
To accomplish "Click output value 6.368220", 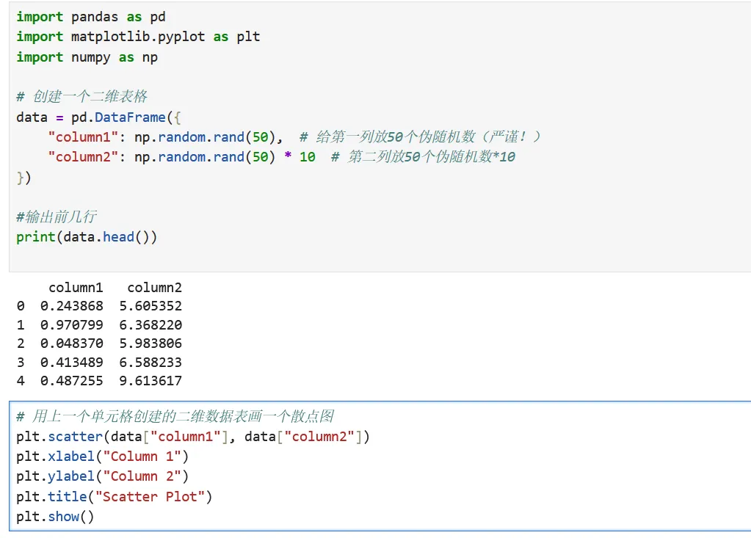I will 150,325.
